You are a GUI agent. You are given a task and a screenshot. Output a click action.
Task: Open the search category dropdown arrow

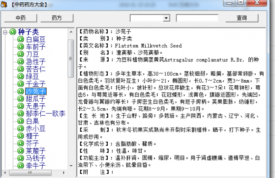click(x=166, y=18)
